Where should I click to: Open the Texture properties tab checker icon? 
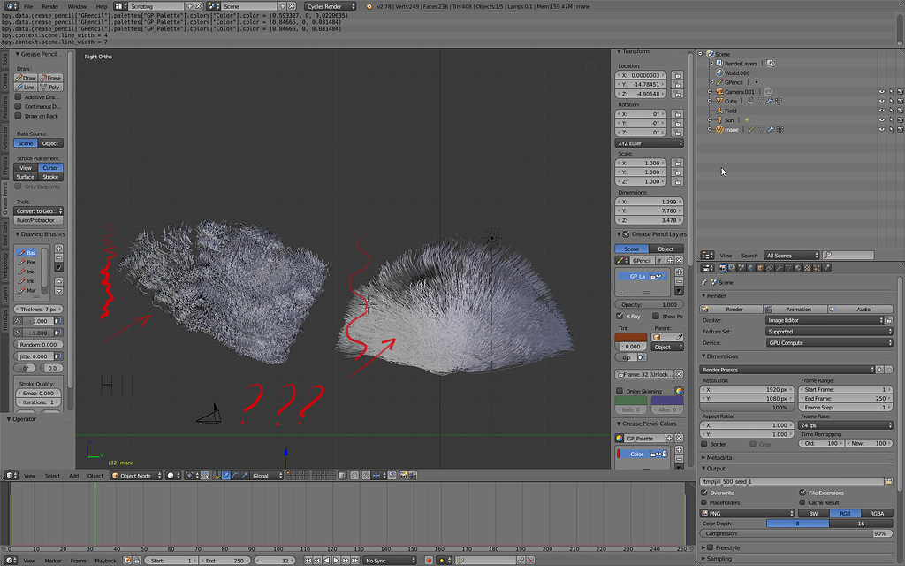pos(808,268)
